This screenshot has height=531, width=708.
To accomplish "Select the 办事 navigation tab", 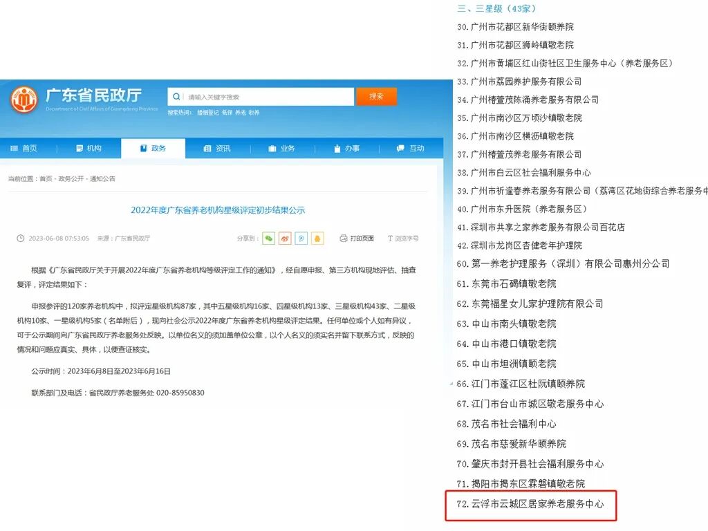I will pos(347,147).
